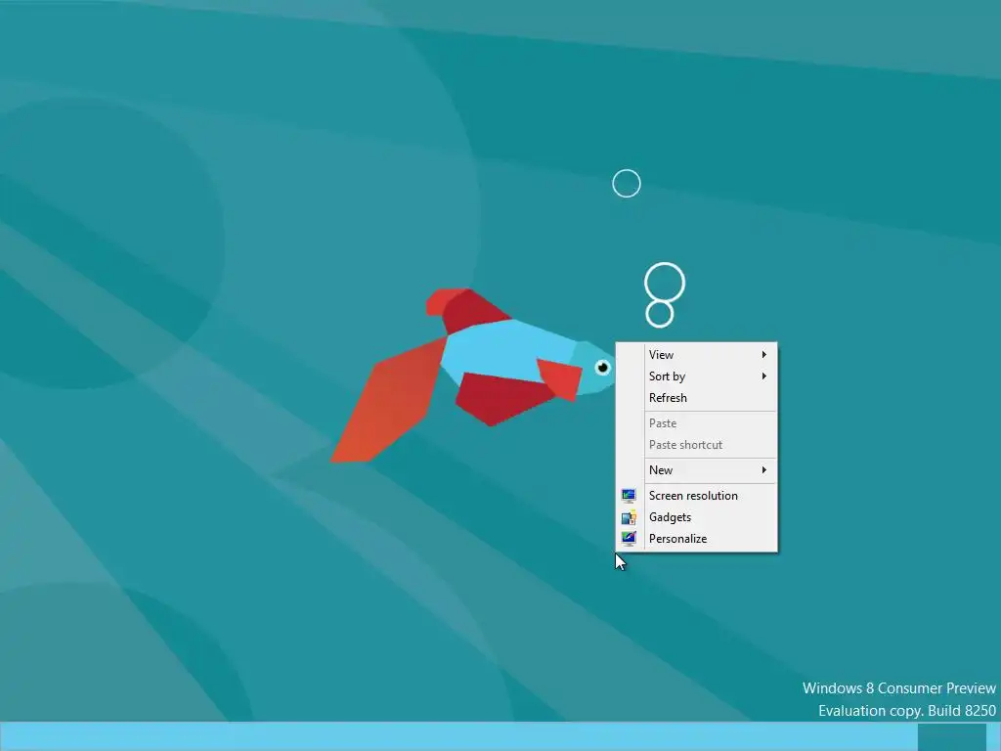This screenshot has width=1001, height=751.
Task: Open the View submenu entry
Action: tap(696, 355)
